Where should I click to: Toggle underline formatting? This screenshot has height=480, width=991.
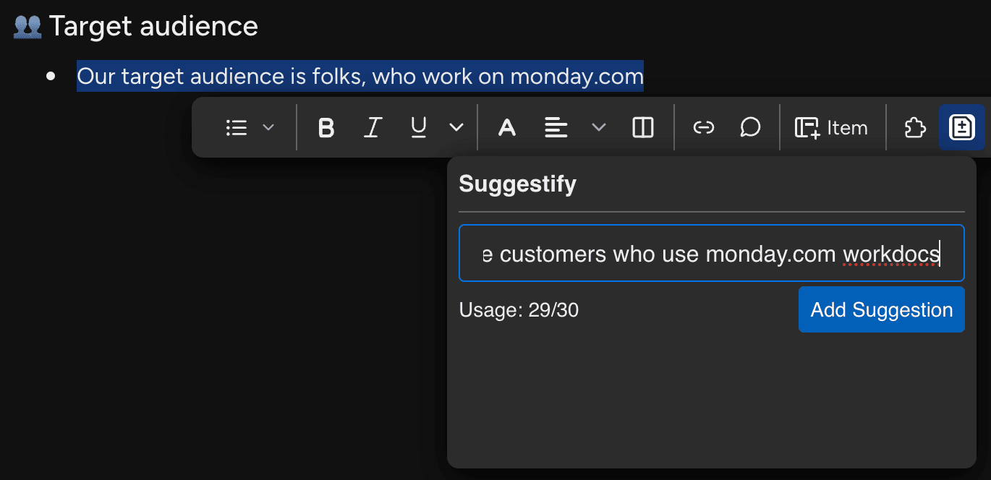[418, 128]
